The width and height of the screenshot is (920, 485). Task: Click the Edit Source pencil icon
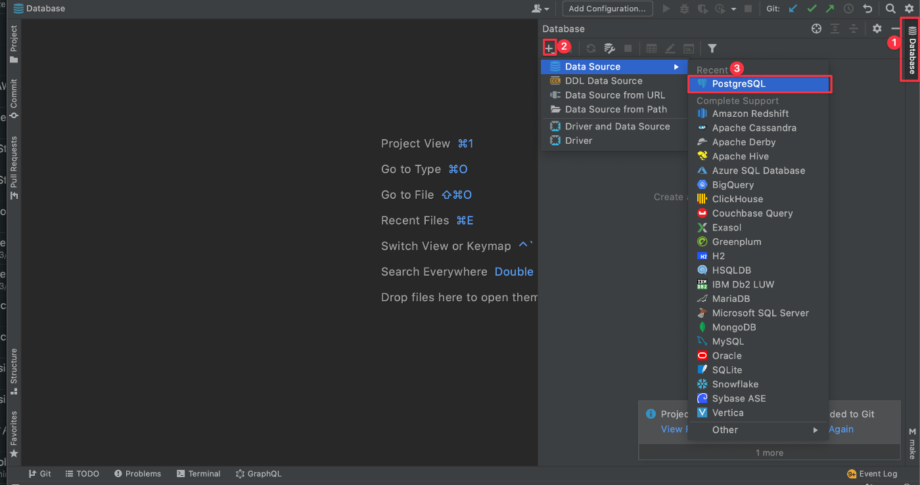[x=670, y=49]
